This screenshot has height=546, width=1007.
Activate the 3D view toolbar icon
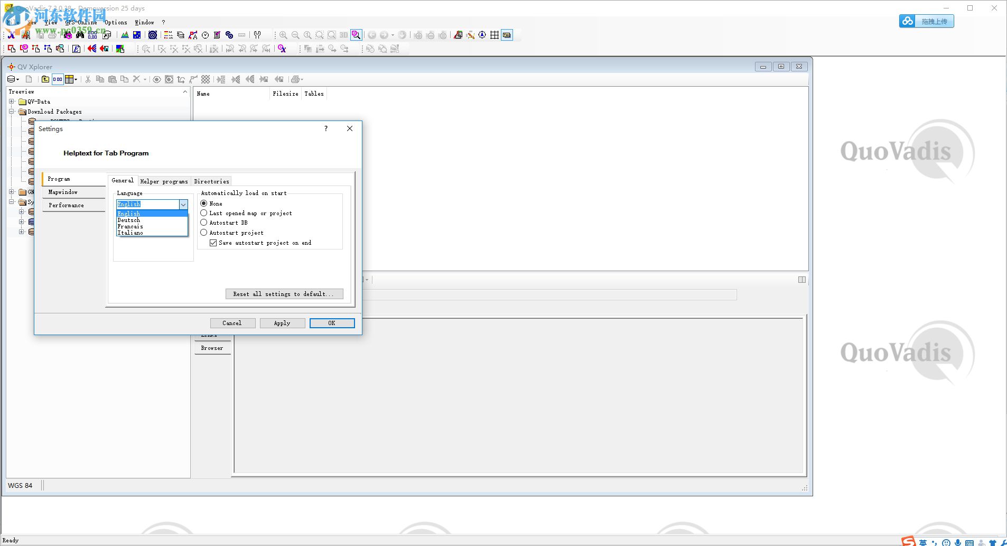343,35
